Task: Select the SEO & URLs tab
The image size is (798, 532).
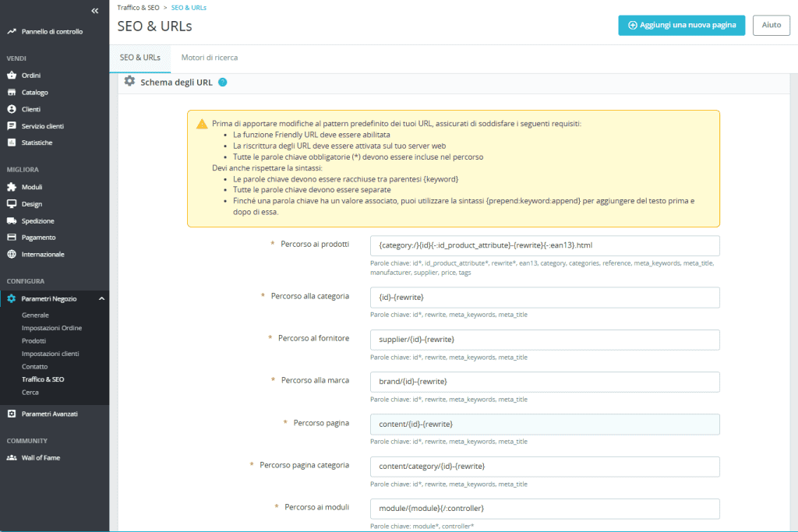Action: coord(140,58)
